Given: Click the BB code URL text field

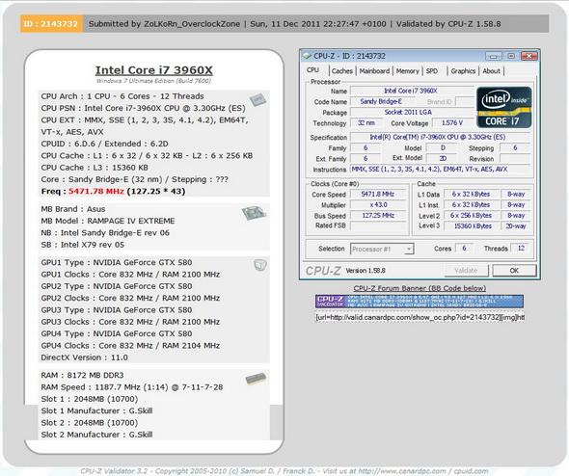Looking at the screenshot, I should pyautogui.click(x=420, y=317).
